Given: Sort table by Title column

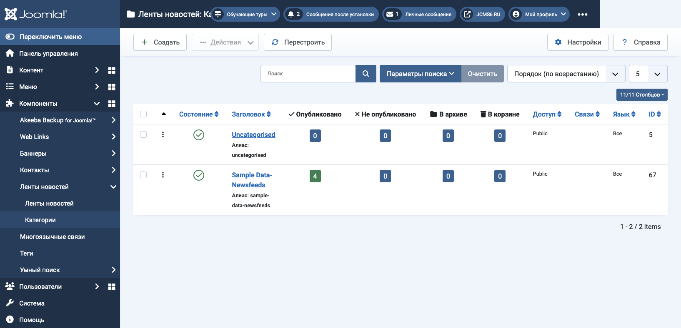Looking at the screenshot, I should [x=251, y=114].
